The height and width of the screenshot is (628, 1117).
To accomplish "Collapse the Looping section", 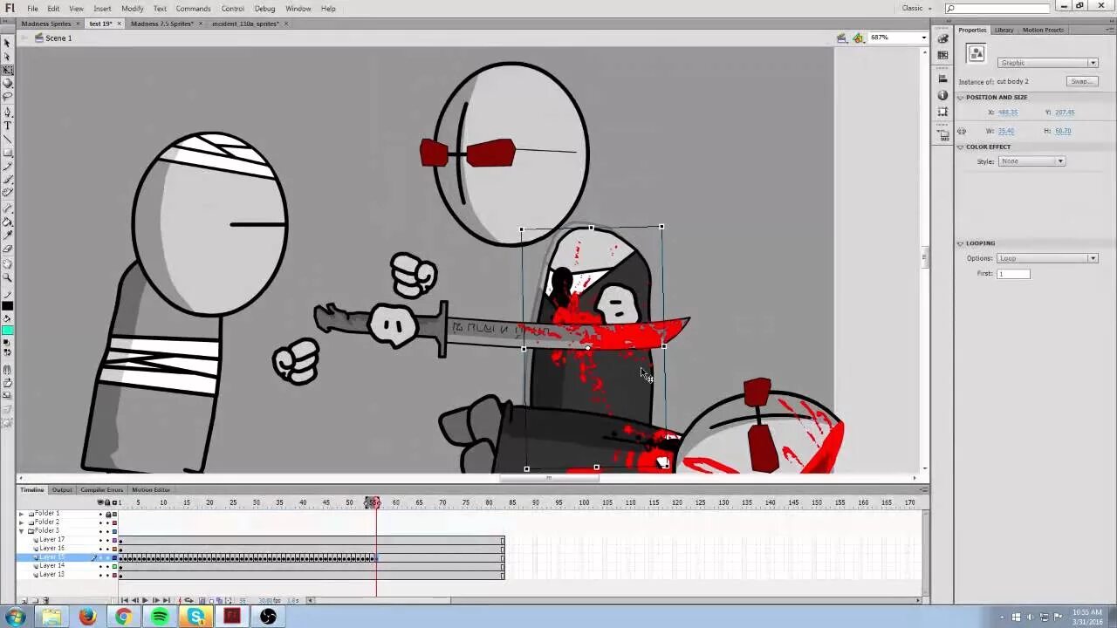I will (961, 243).
